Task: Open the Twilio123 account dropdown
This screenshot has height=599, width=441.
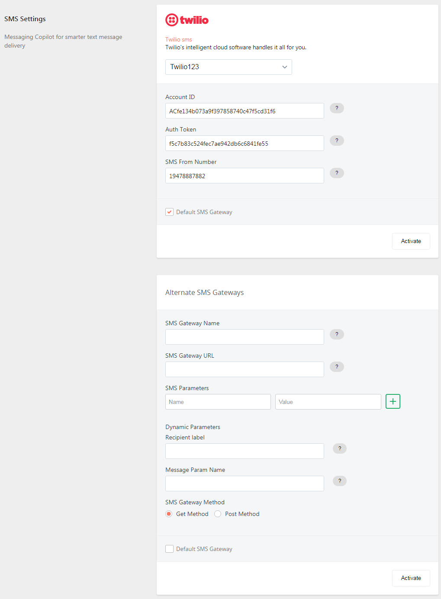Action: coord(229,67)
